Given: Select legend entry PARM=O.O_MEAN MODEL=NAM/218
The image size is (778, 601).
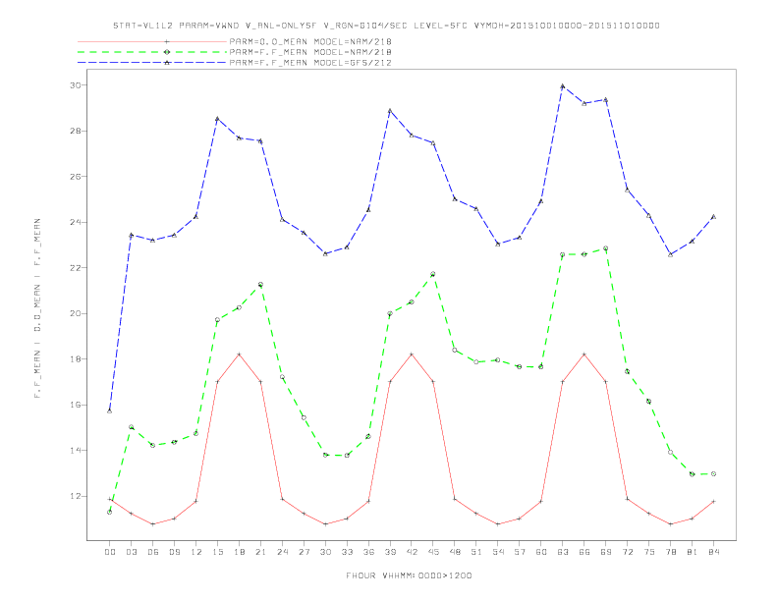Looking at the screenshot, I should (x=310, y=41).
